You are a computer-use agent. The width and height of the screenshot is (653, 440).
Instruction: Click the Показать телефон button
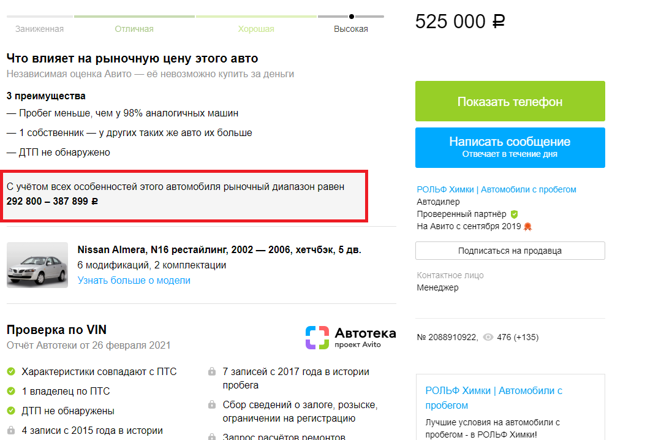click(510, 101)
